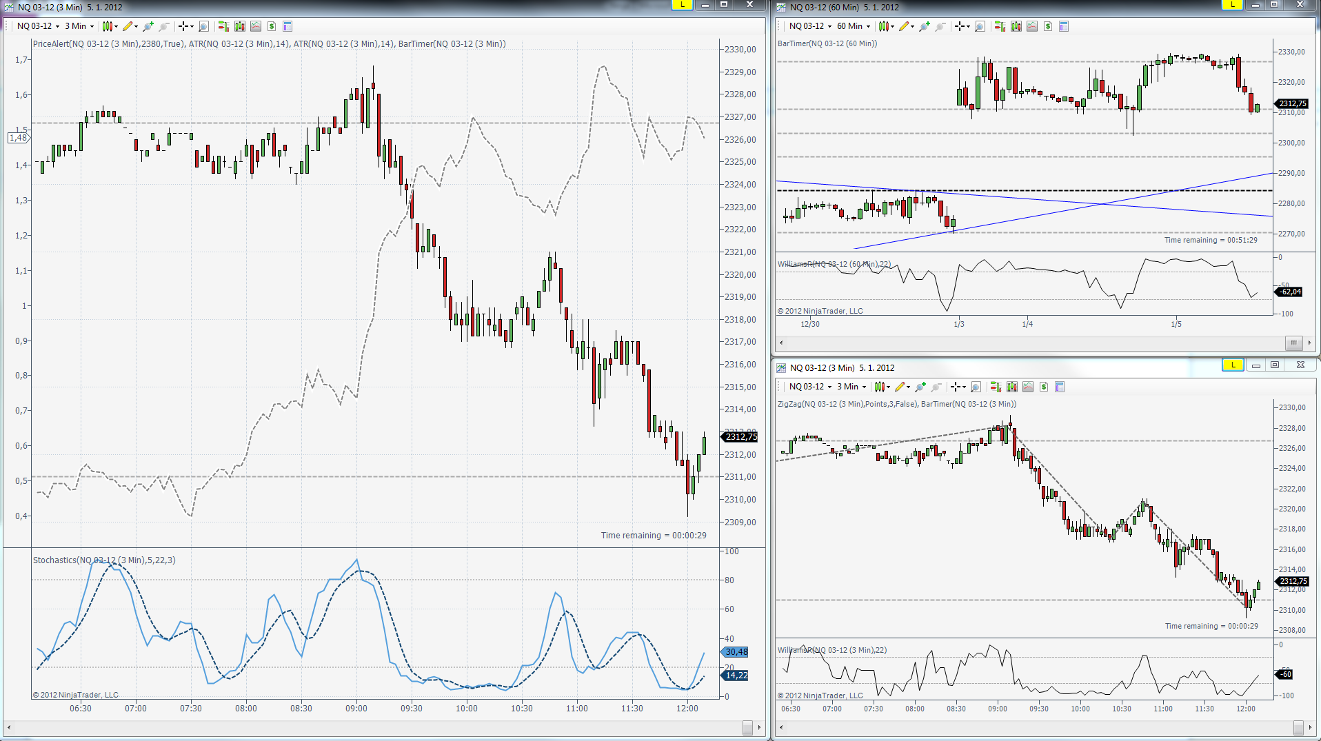The height and width of the screenshot is (741, 1321).
Task: Click the Stochastics indicator label in lower panel
Action: pyautogui.click(x=104, y=560)
